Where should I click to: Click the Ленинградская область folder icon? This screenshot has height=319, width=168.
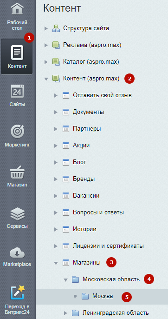point(76,313)
